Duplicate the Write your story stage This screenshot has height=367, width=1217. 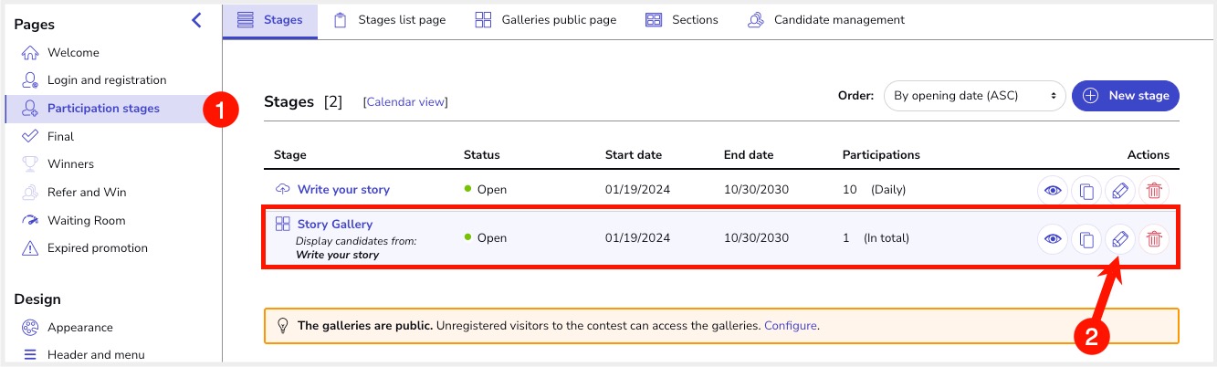pyautogui.click(x=1086, y=190)
